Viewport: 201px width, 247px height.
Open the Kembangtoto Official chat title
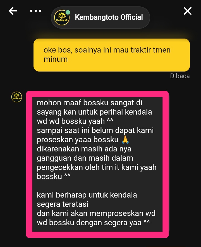pyautogui.click(x=109, y=17)
